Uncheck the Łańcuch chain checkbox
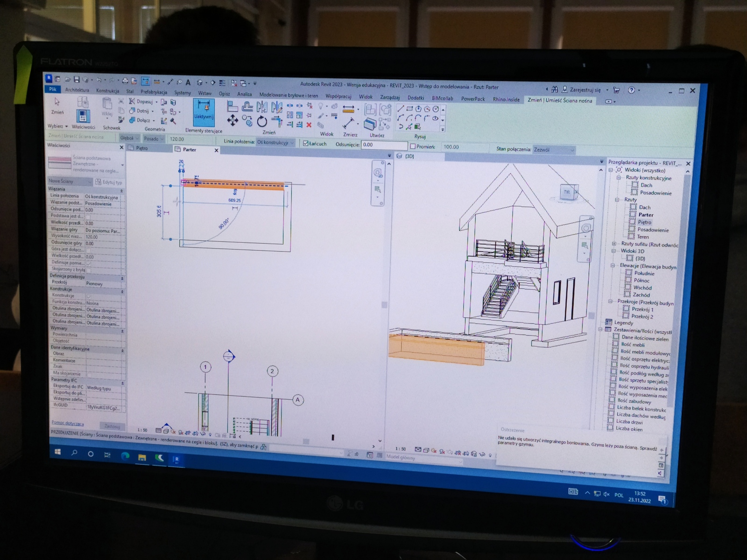This screenshot has height=560, width=747. pyautogui.click(x=306, y=144)
